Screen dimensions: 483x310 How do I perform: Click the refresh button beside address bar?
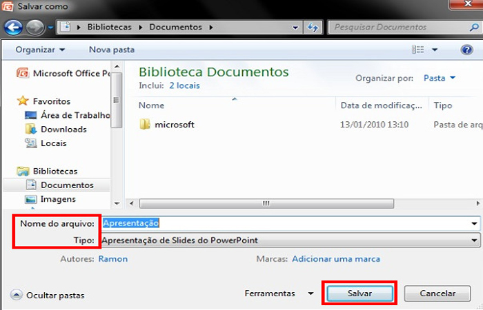pos(313,28)
